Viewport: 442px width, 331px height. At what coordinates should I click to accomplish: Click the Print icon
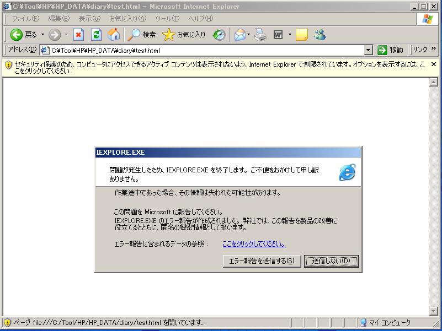point(260,35)
